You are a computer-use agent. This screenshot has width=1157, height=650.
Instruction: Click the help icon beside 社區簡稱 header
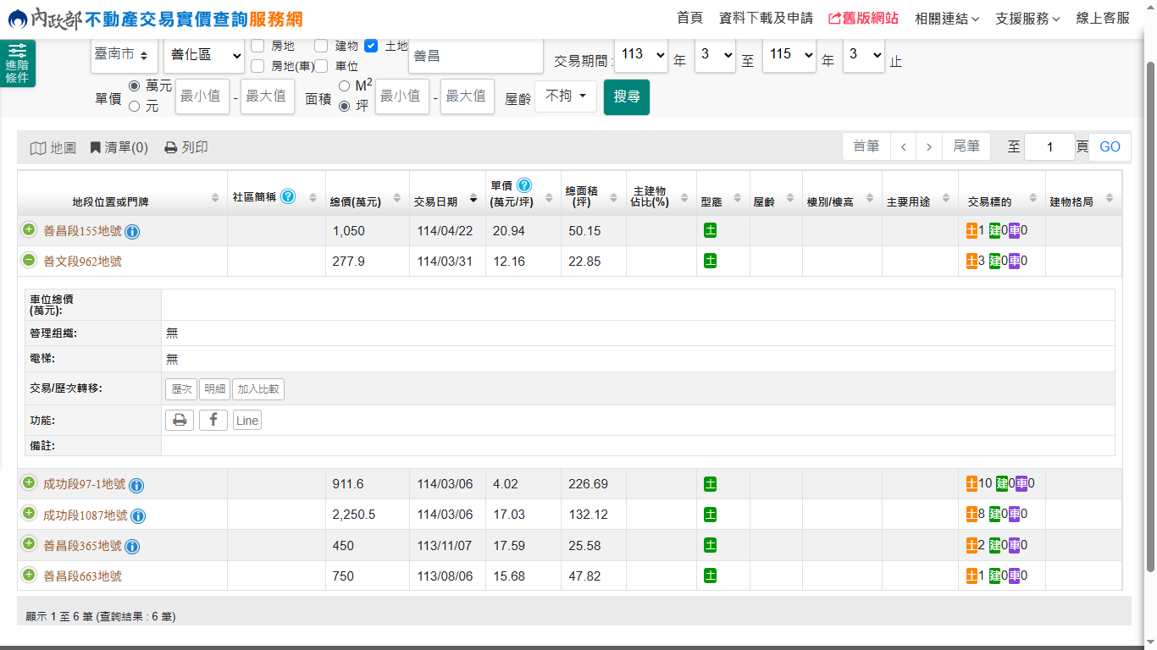tap(288, 196)
